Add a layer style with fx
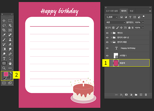 pyautogui.click(x=121, y=95)
